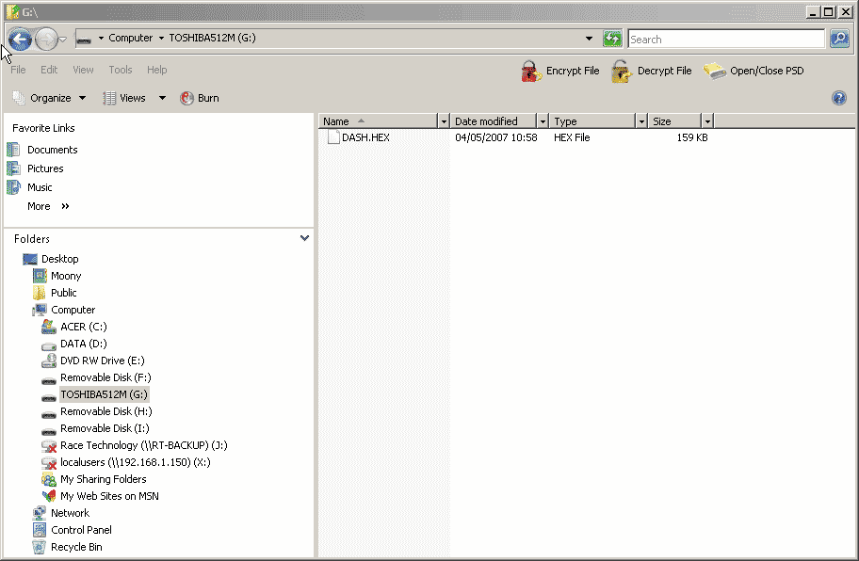
Task: Click the green Refresh icon
Action: tap(612, 39)
